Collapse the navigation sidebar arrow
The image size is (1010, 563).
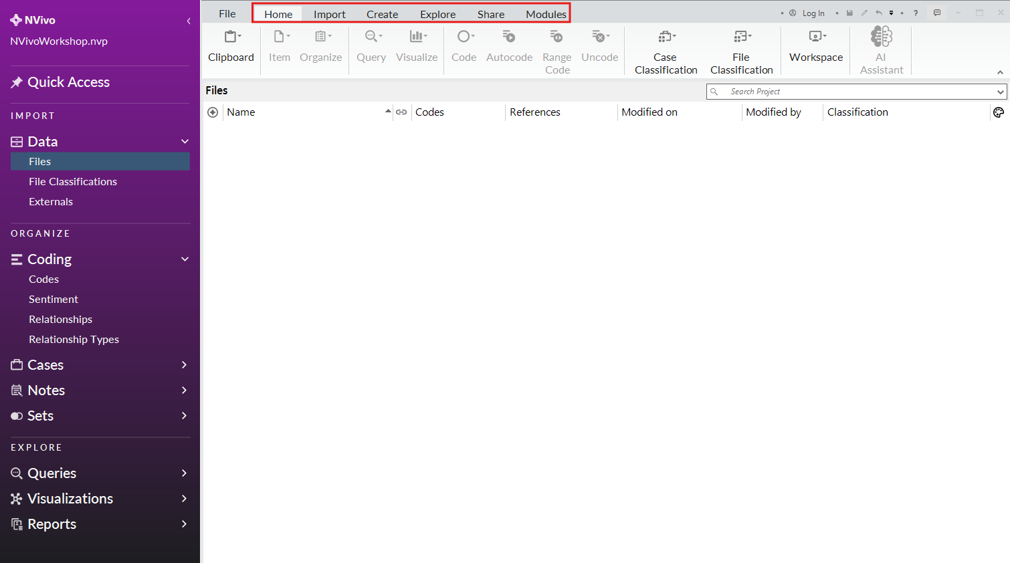coord(189,21)
